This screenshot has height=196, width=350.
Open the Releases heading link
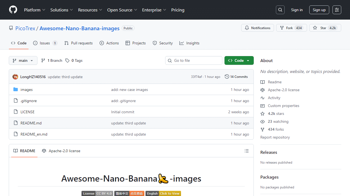pos(269,152)
